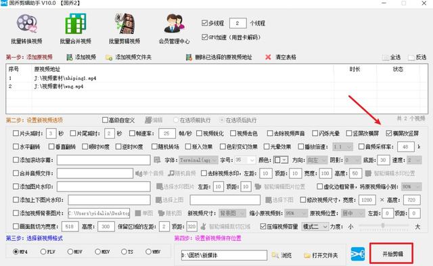
Task: Open 字体 Terminal font dropdown
Action: coord(198,160)
